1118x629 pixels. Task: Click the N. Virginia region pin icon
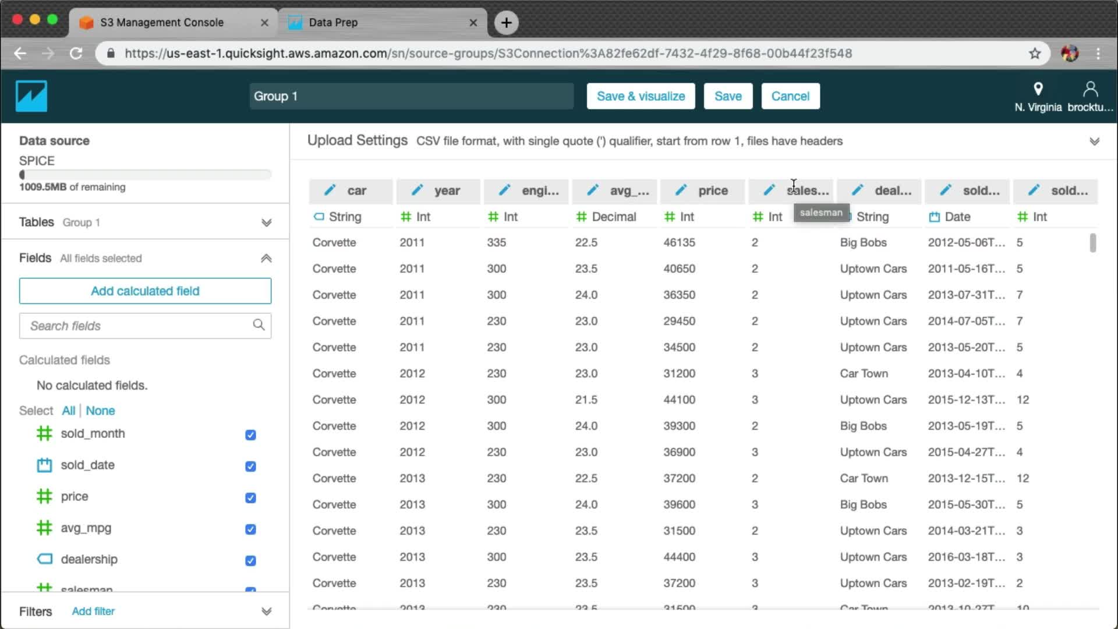[x=1038, y=89]
